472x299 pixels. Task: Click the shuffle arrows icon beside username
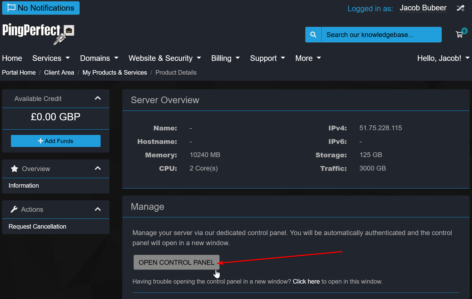click(x=460, y=8)
